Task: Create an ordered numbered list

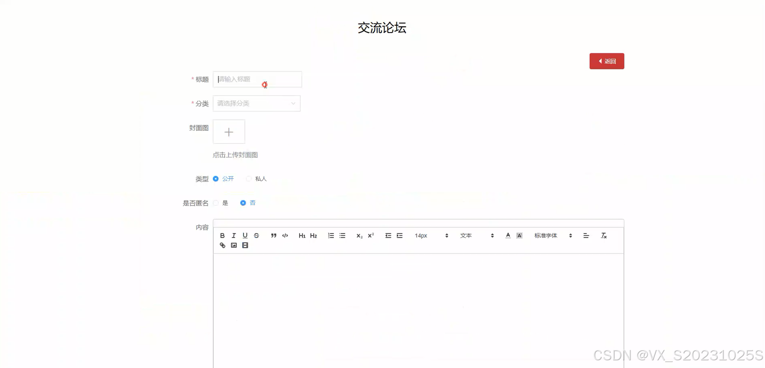Action: point(331,236)
